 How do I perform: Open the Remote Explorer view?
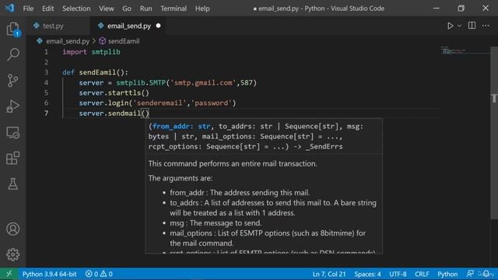[x=12, y=132]
